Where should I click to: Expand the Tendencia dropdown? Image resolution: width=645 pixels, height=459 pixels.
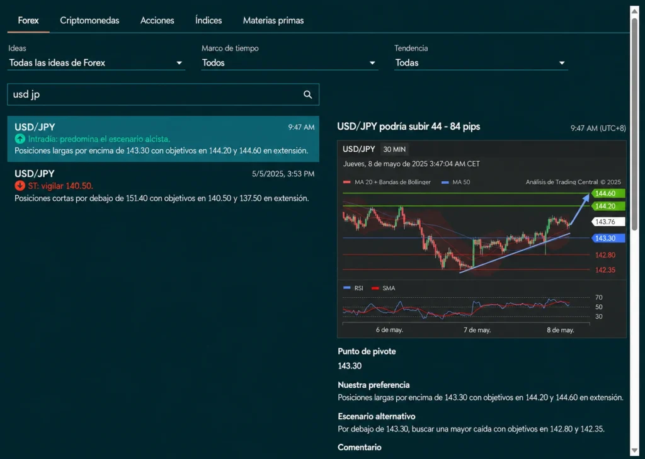click(481, 63)
